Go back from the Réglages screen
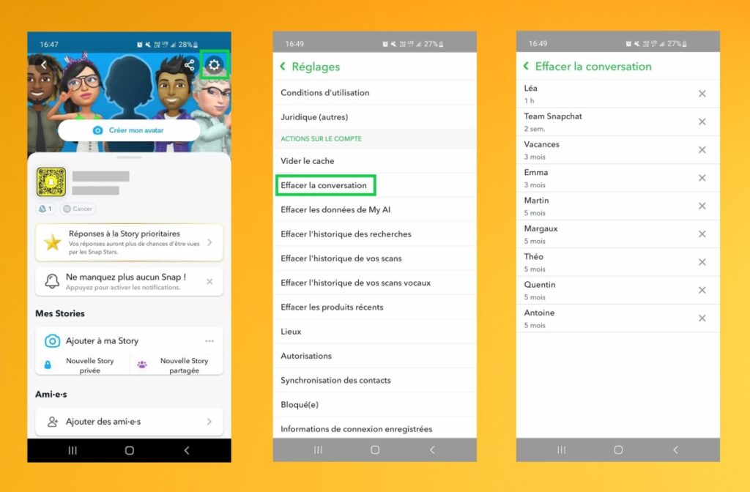This screenshot has width=750, height=492. pyautogui.click(x=283, y=67)
